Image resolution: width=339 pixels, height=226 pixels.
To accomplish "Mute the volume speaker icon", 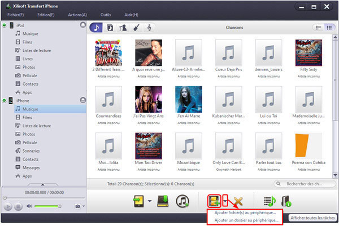I will pyautogui.click(x=29, y=206).
